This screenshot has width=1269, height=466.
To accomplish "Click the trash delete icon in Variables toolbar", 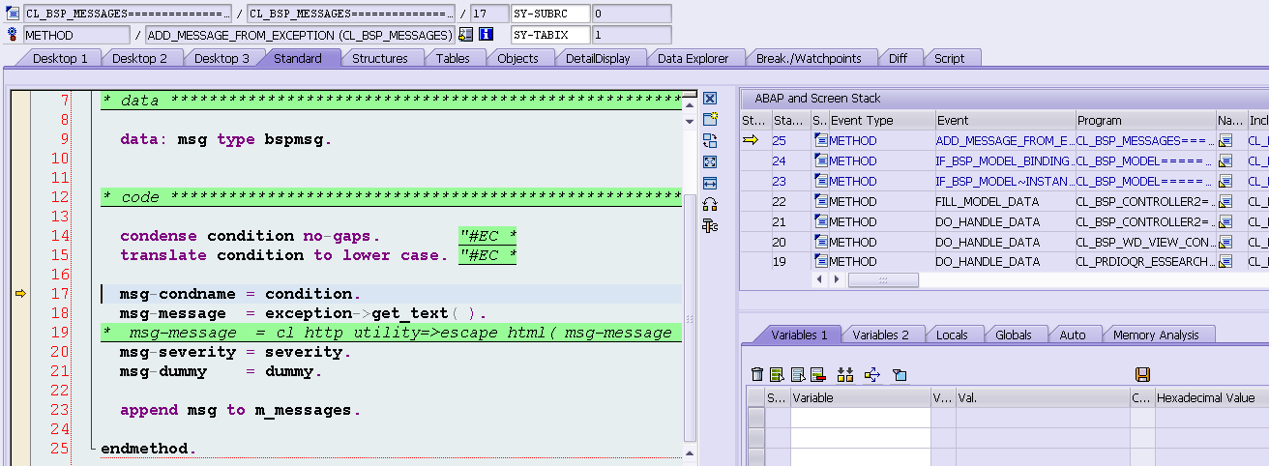I will point(757,374).
